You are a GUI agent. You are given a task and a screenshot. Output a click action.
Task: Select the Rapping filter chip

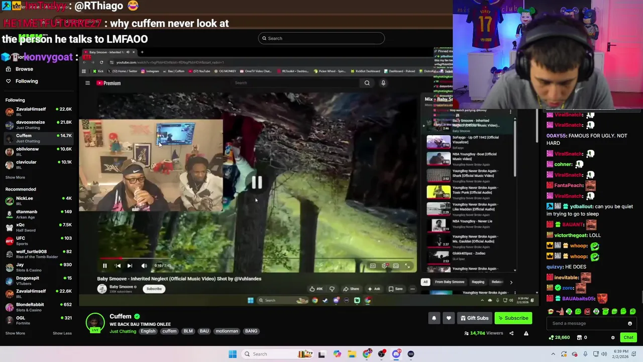478,282
